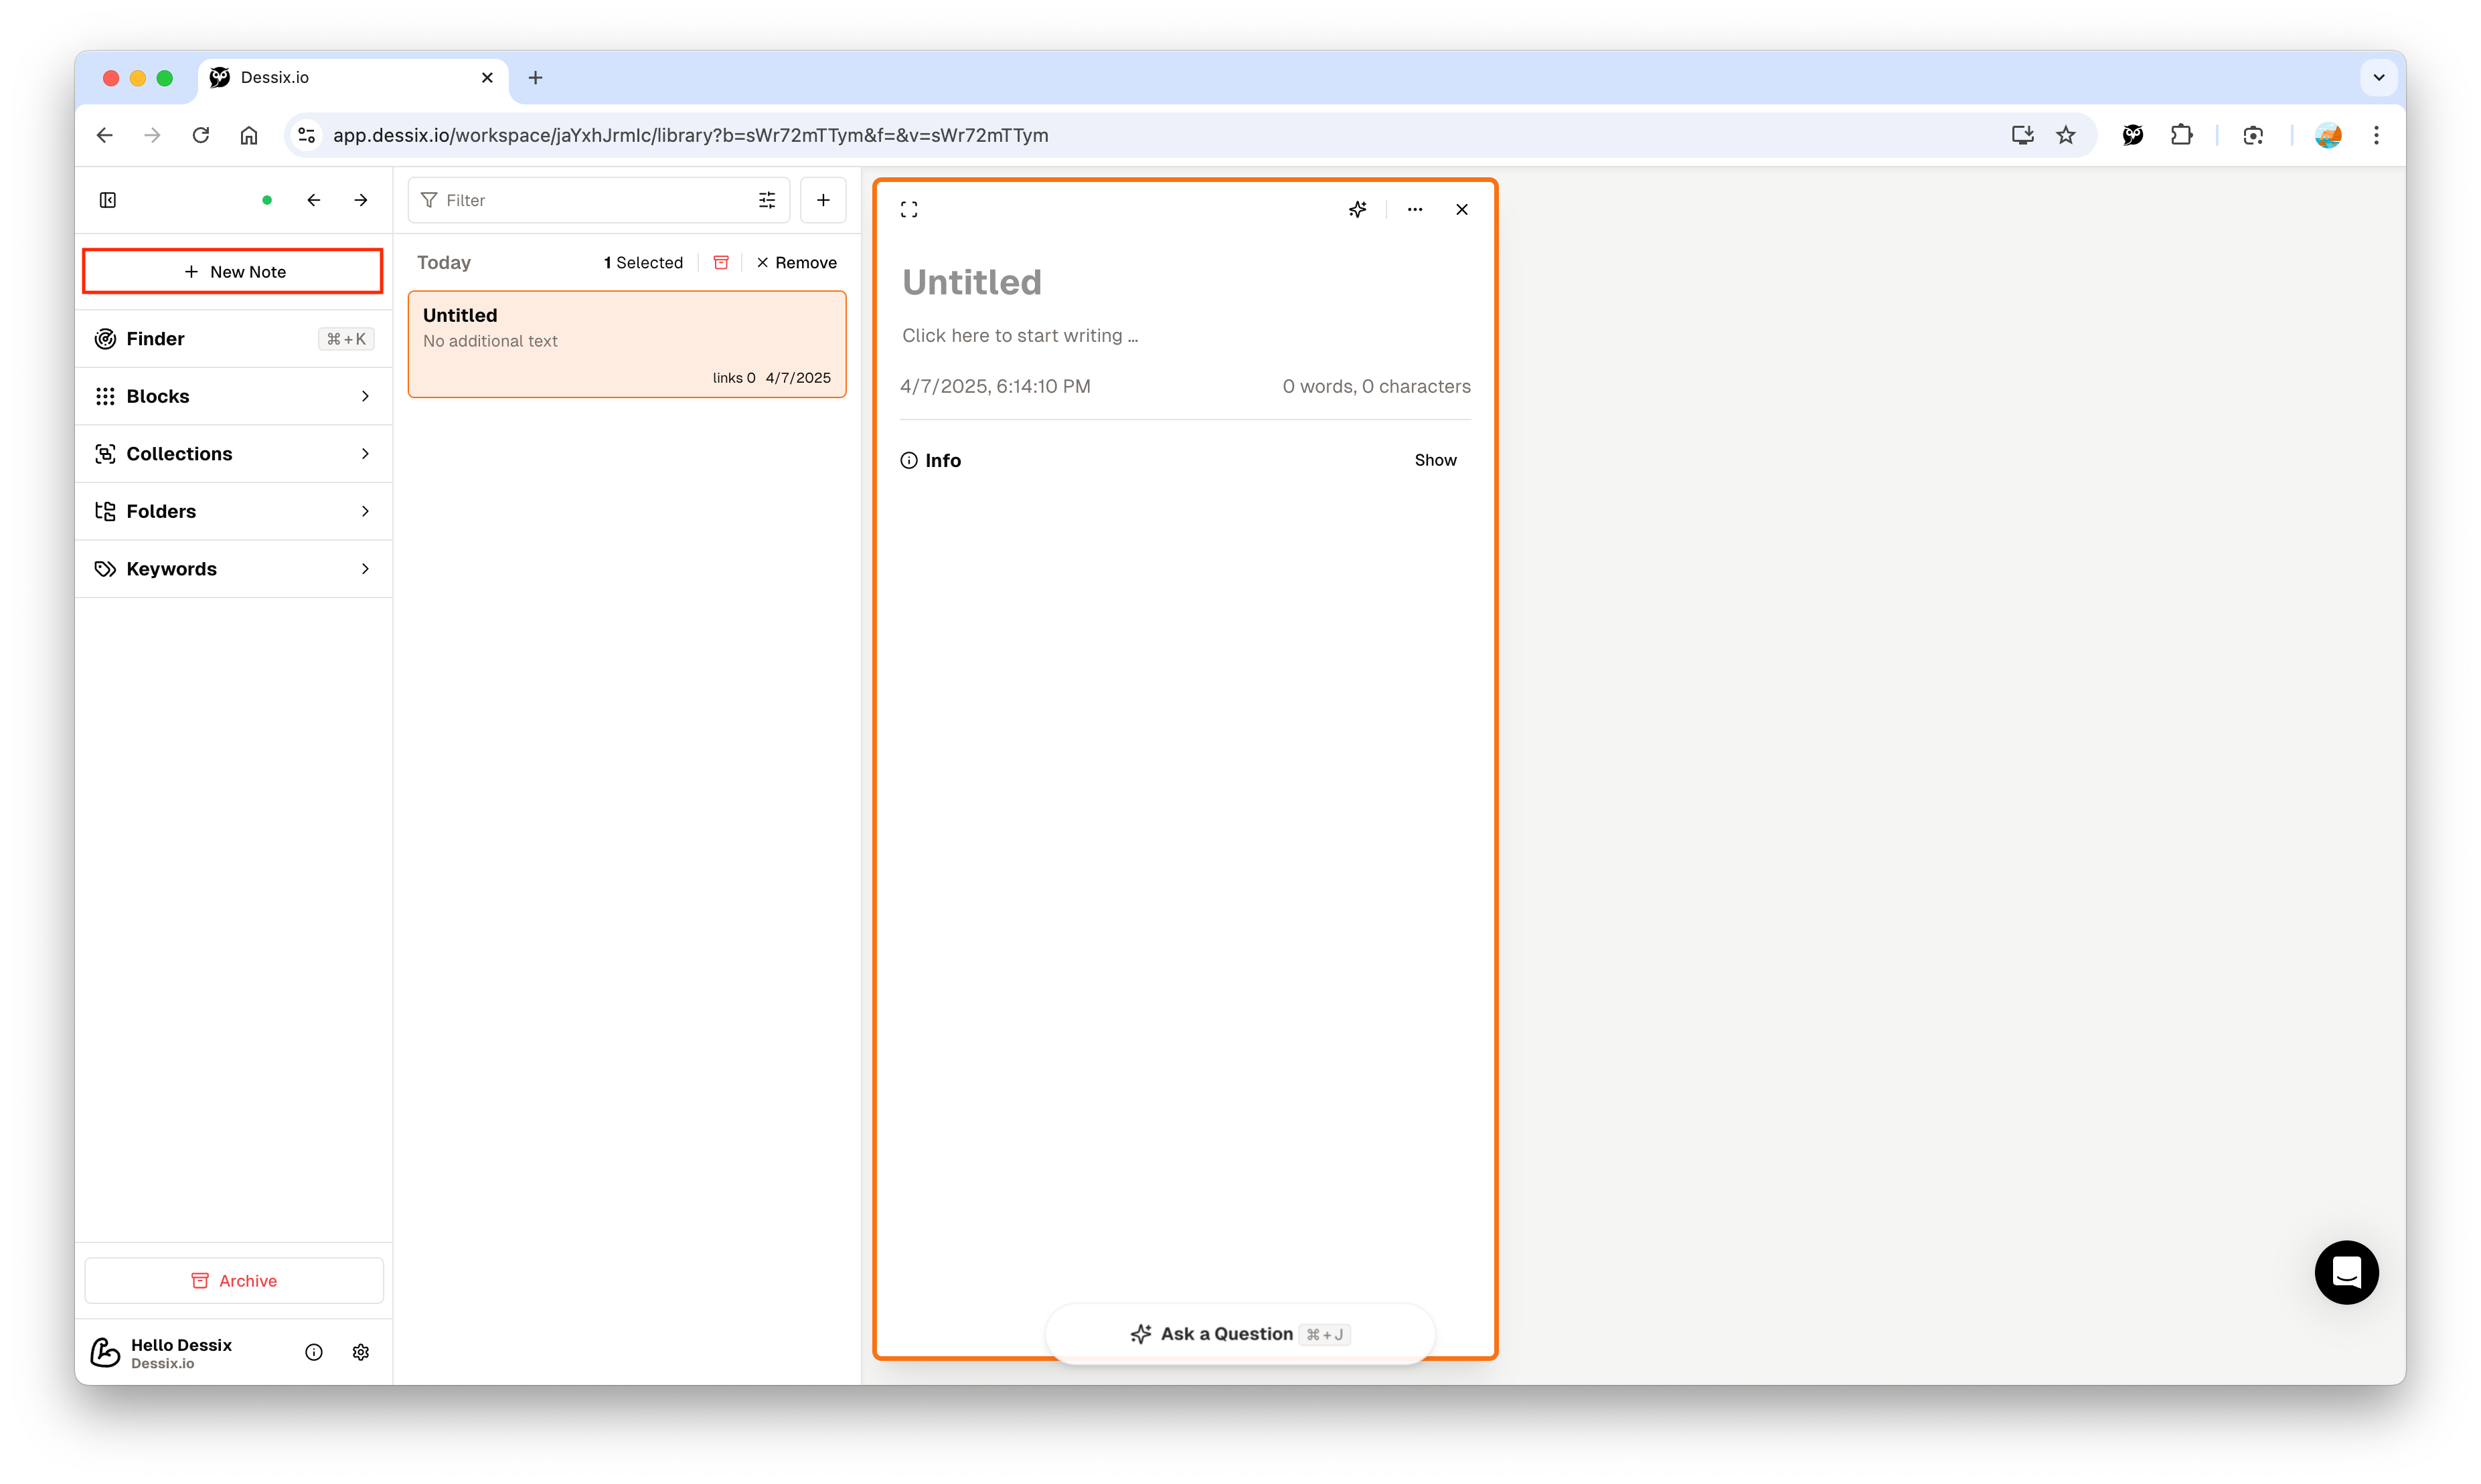Expand the Collections section
Screen dimensions: 2481x1484
(234, 454)
